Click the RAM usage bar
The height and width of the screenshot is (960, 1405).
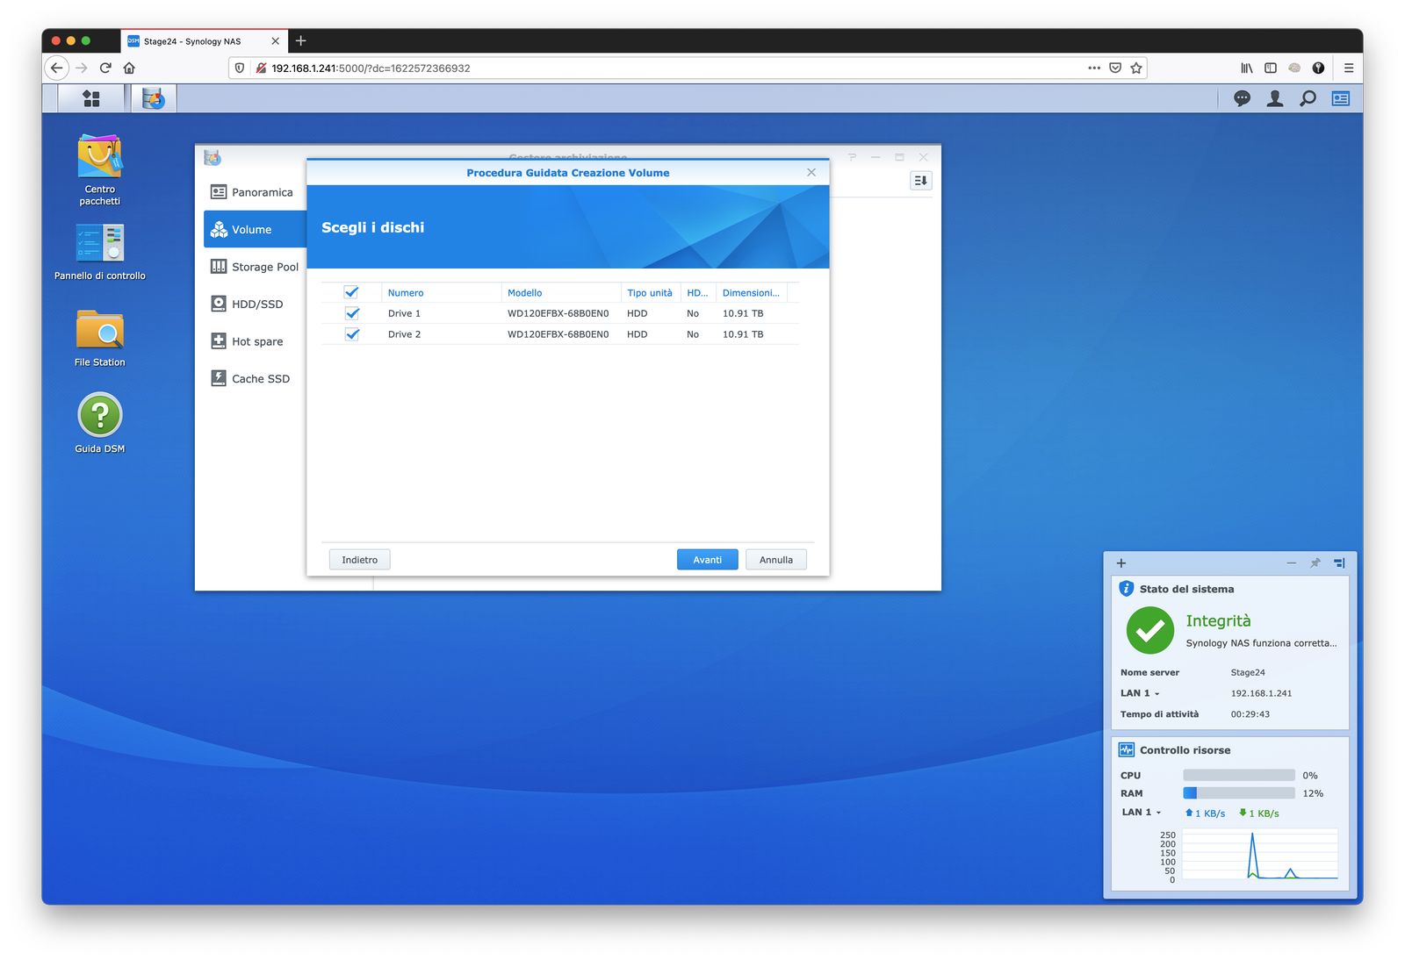[x=1239, y=793]
